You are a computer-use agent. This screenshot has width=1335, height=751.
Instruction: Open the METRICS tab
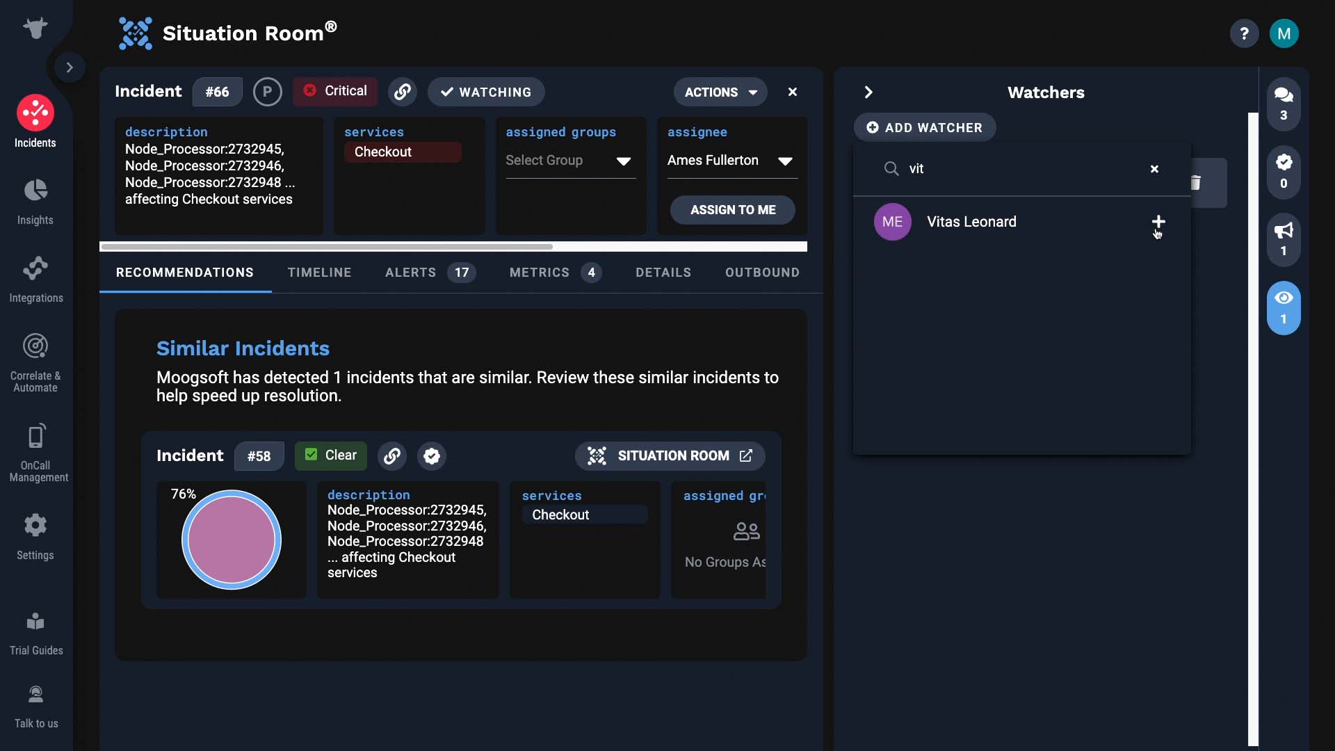(556, 273)
